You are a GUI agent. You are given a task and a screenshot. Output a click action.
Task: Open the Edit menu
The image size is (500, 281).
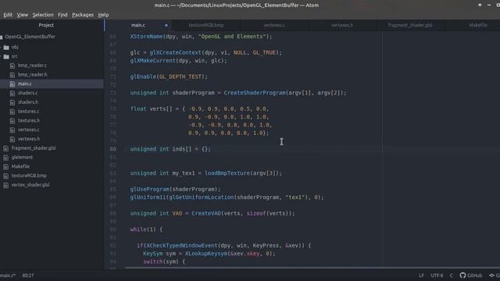[x=8, y=15]
